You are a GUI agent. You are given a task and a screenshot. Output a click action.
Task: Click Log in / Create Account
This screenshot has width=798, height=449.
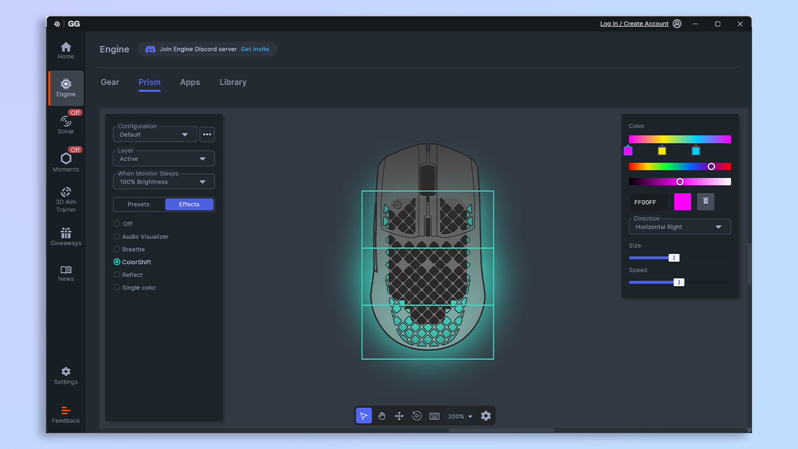pyautogui.click(x=634, y=24)
